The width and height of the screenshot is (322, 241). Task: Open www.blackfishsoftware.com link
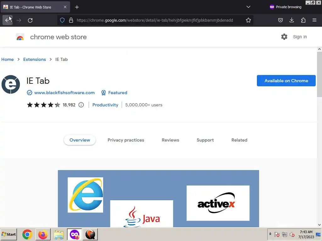tap(64, 93)
